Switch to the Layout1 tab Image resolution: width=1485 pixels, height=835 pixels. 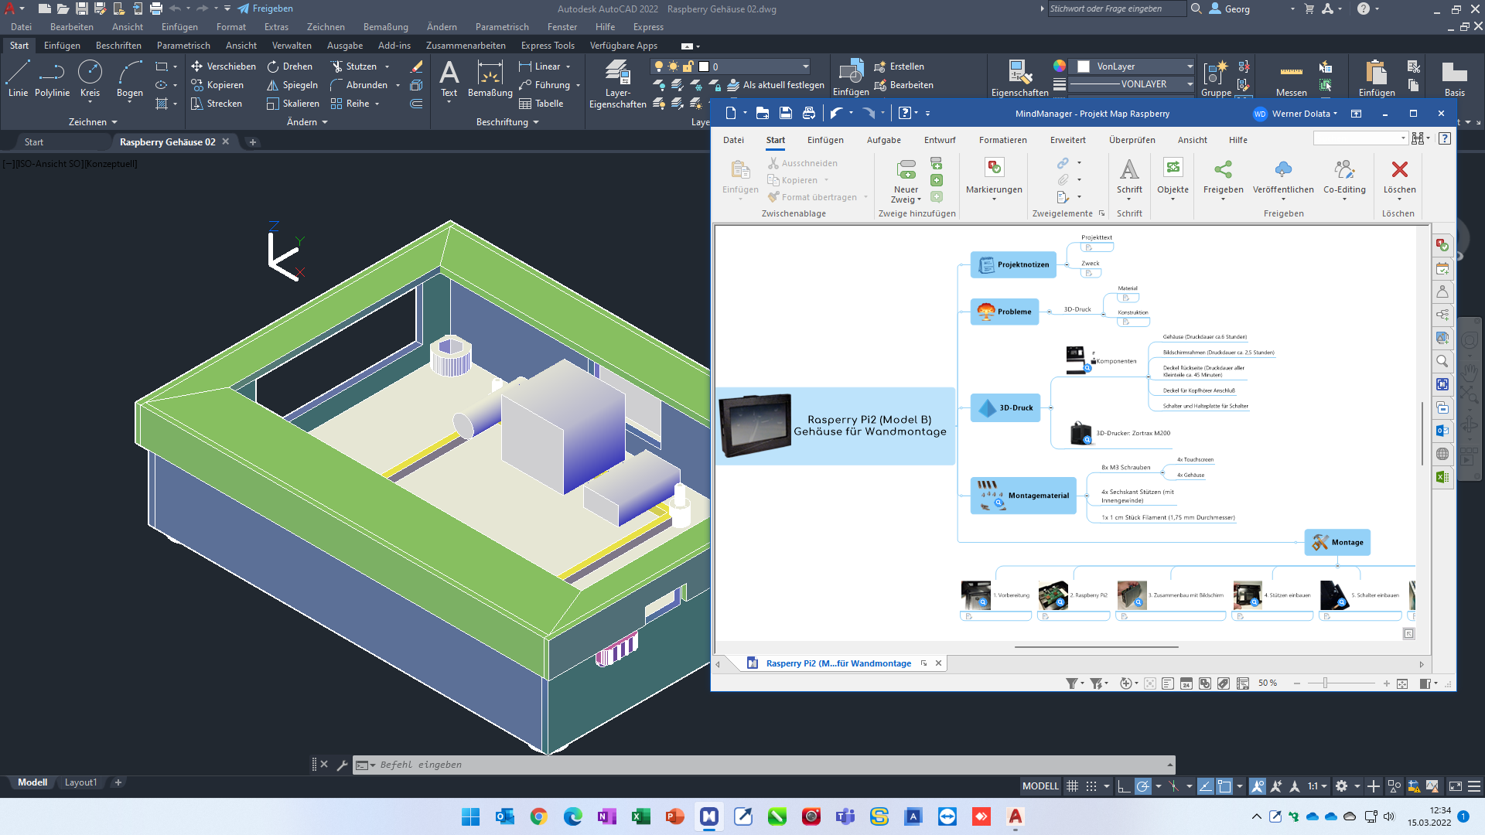tap(80, 782)
